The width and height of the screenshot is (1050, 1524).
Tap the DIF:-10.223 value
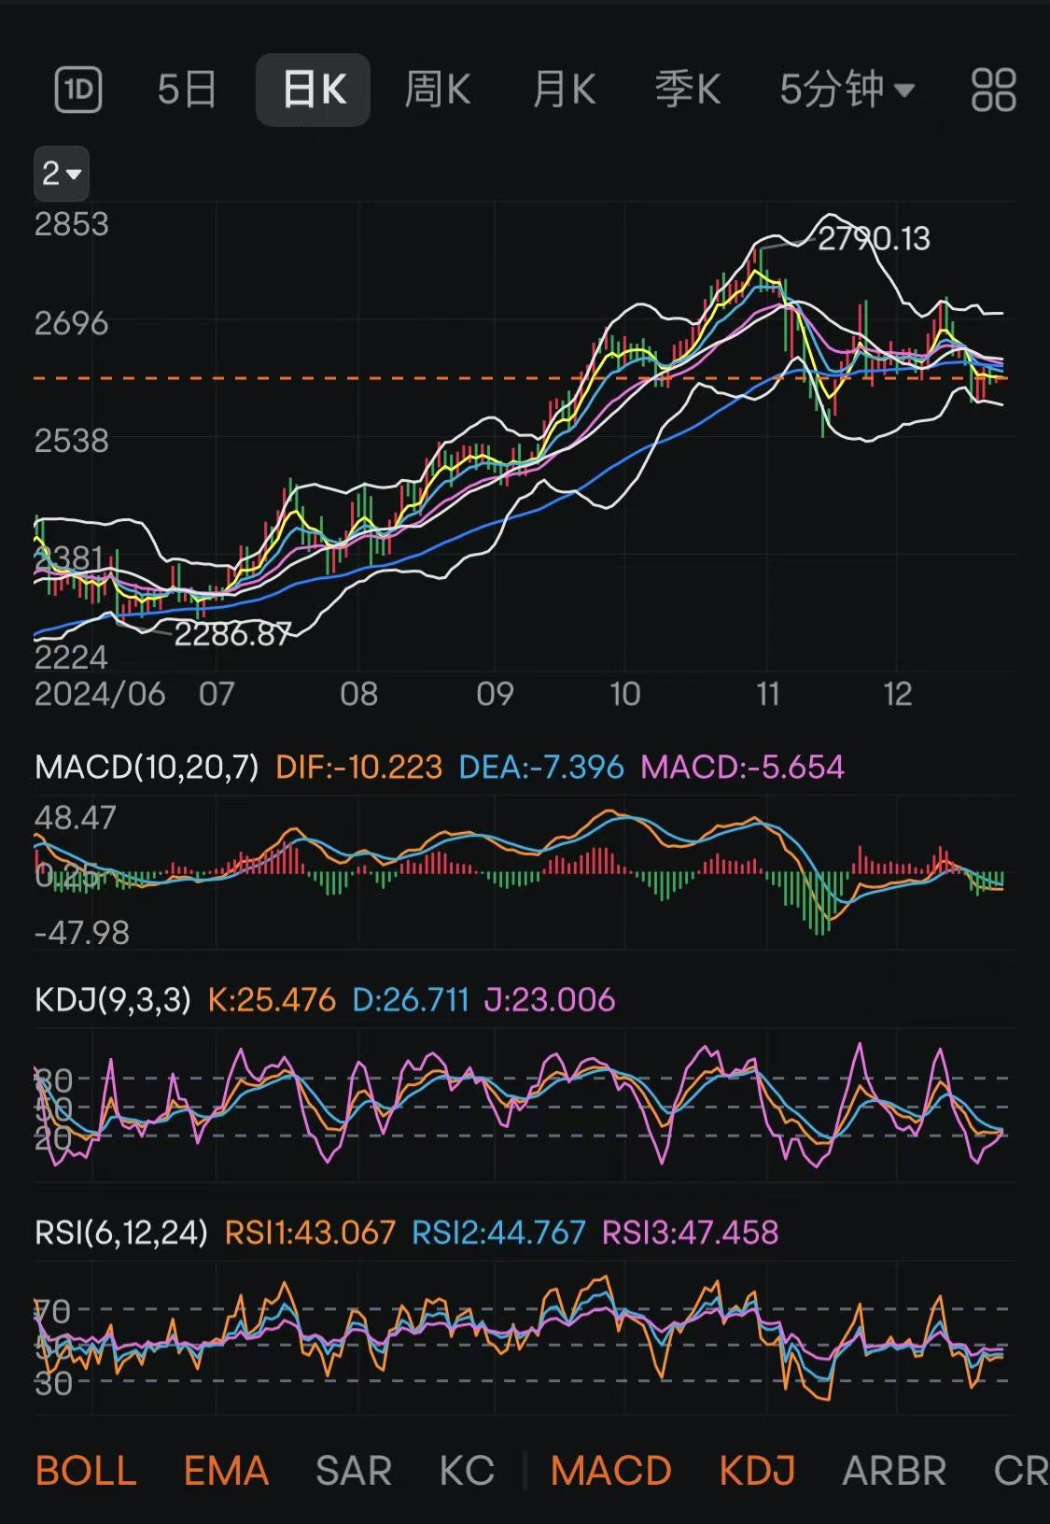[359, 768]
